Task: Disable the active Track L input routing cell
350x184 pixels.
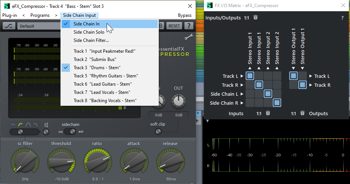Action: tap(250, 76)
